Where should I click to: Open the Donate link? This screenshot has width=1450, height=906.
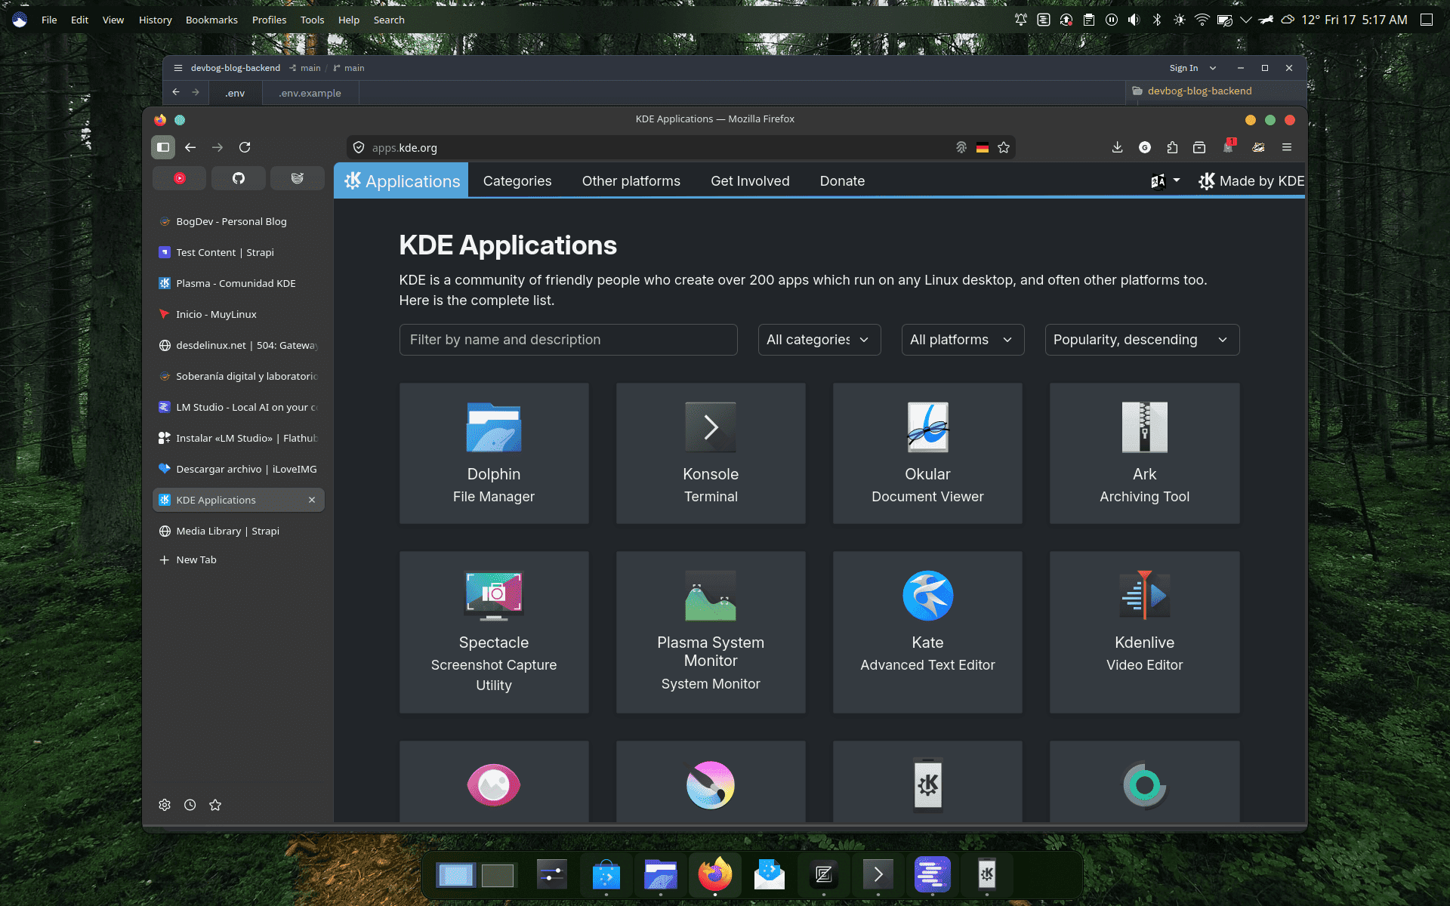(x=842, y=181)
